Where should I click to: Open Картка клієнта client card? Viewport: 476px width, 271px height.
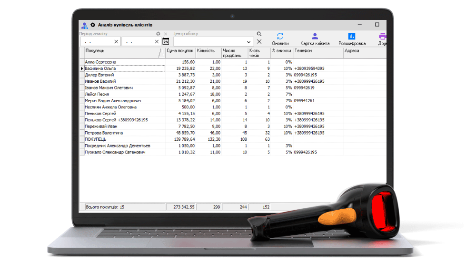315,36
